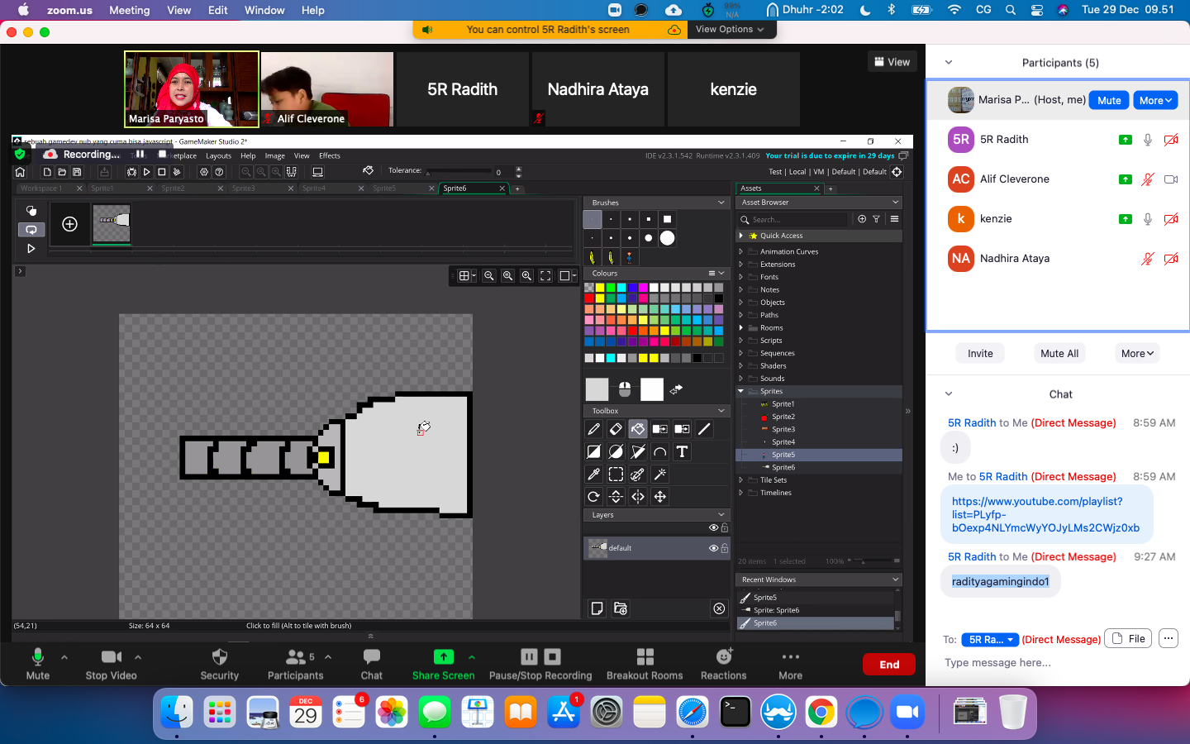1190x744 pixels.
Task: Open the View Options dropdown in Zoom
Action: click(730, 29)
